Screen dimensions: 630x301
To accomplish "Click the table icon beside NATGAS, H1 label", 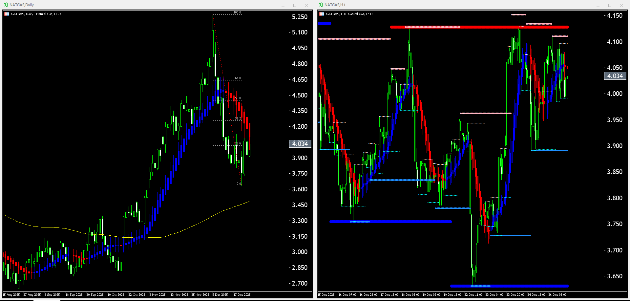I will pos(322,14).
